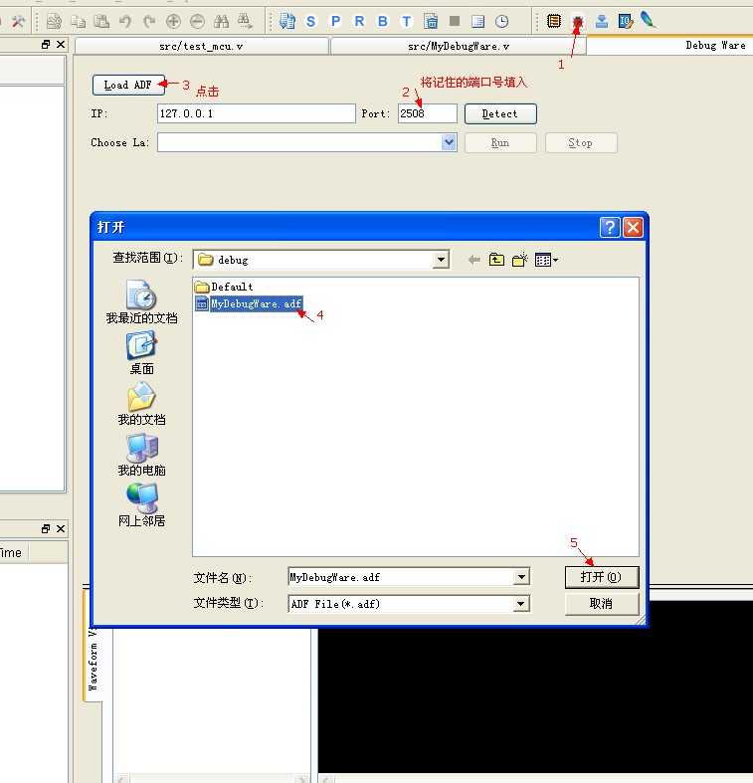The image size is (753, 783).
Task: Select the MyDebugWare.adf file
Action: (249, 303)
